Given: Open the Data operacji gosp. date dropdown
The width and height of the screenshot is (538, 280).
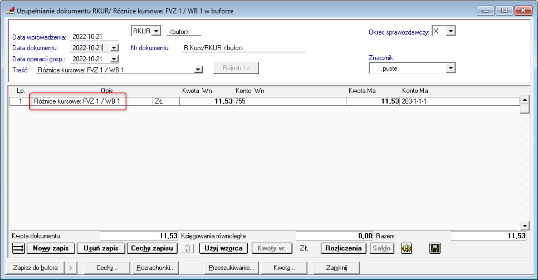Looking at the screenshot, I should (114, 59).
